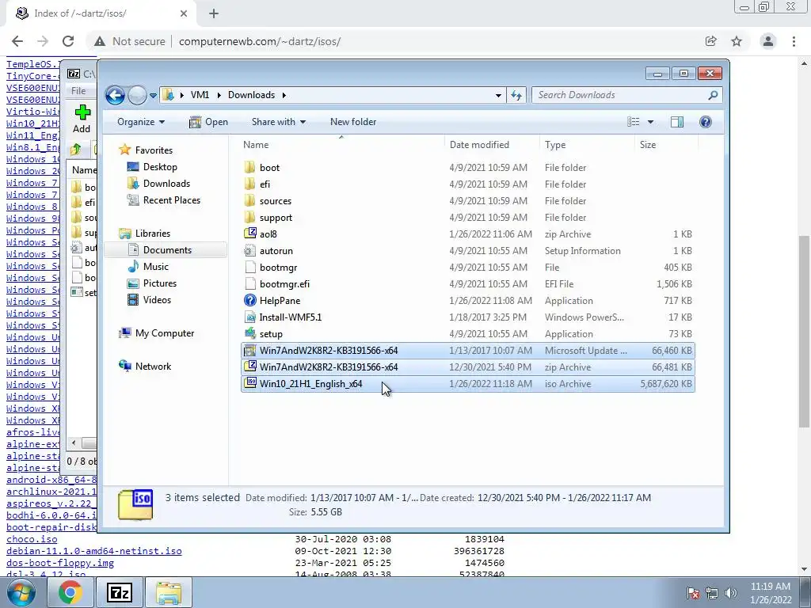Click the Explorer help question mark icon
Viewport: 811px width, 608px height.
[x=706, y=122]
